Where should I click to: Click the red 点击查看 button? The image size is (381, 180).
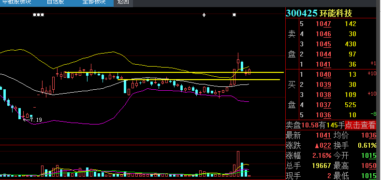360,125
